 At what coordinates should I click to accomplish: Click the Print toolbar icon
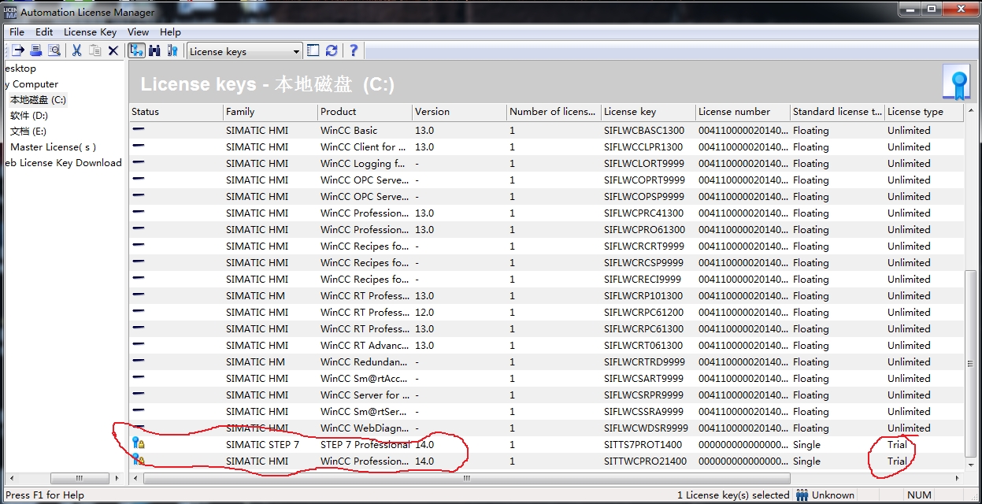(x=35, y=51)
